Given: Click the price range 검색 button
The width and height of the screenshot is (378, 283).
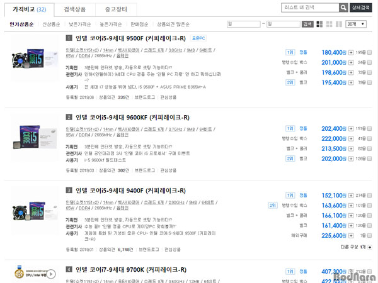Looking at the screenshot, I should pyautogui.click(x=307, y=24).
